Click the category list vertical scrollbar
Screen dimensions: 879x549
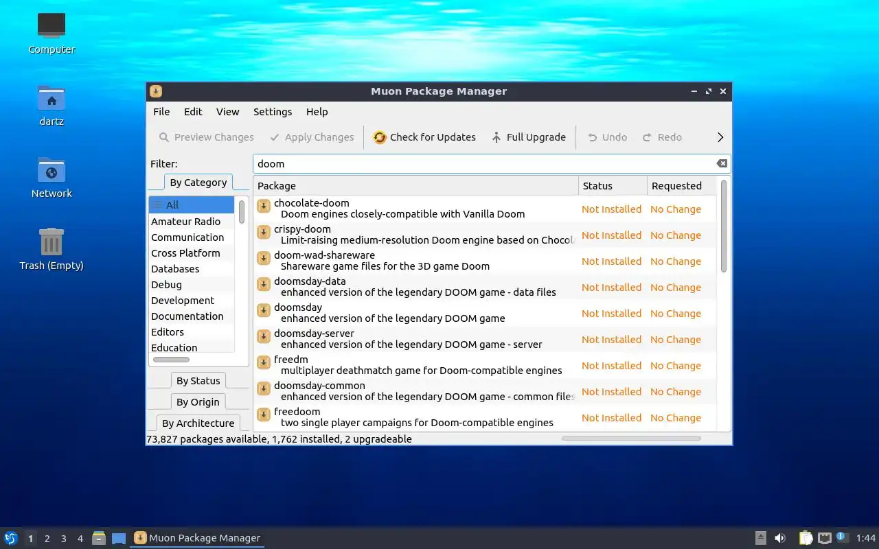(242, 211)
